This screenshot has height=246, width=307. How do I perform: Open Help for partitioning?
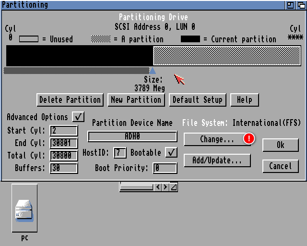(244, 99)
